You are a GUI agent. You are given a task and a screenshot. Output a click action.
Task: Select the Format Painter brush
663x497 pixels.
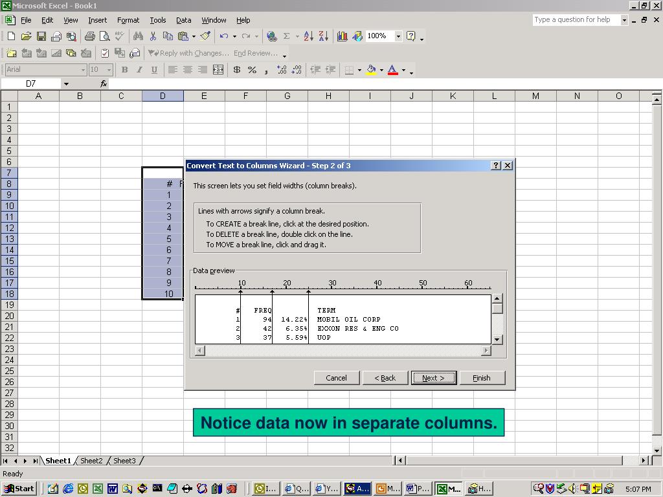click(x=205, y=36)
